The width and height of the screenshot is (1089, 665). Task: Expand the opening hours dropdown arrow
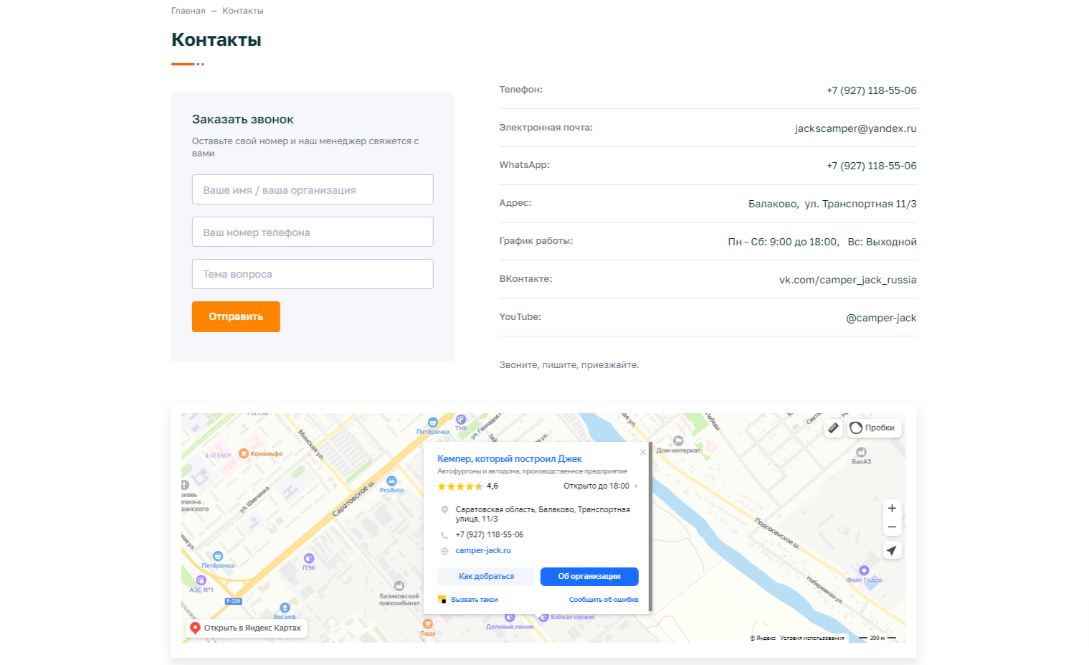(x=636, y=486)
